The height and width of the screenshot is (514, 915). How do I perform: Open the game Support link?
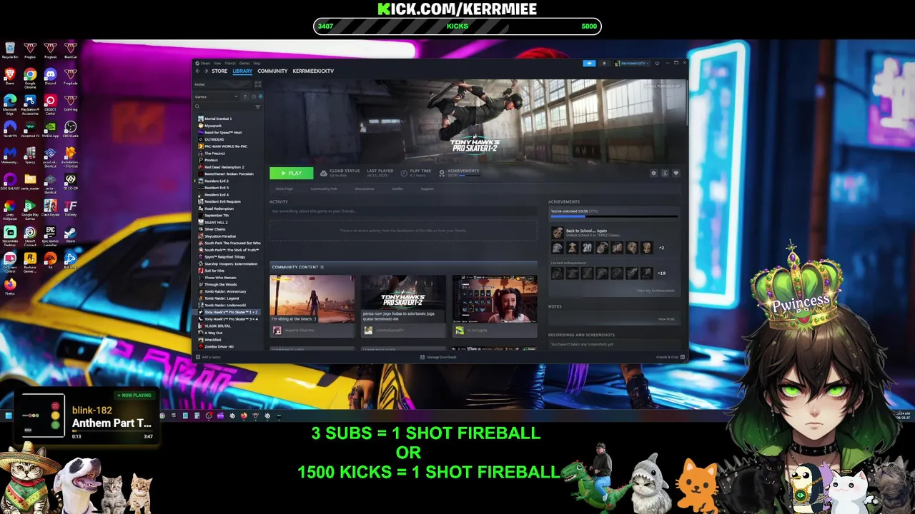point(427,188)
